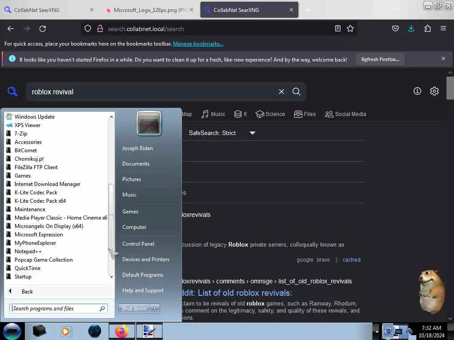Expand the 7-Zip program folder
Viewport: 454px width, 340px height.
click(20, 134)
